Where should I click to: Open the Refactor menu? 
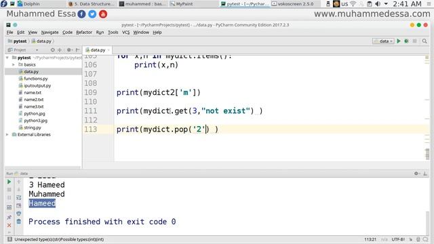tap(84, 33)
